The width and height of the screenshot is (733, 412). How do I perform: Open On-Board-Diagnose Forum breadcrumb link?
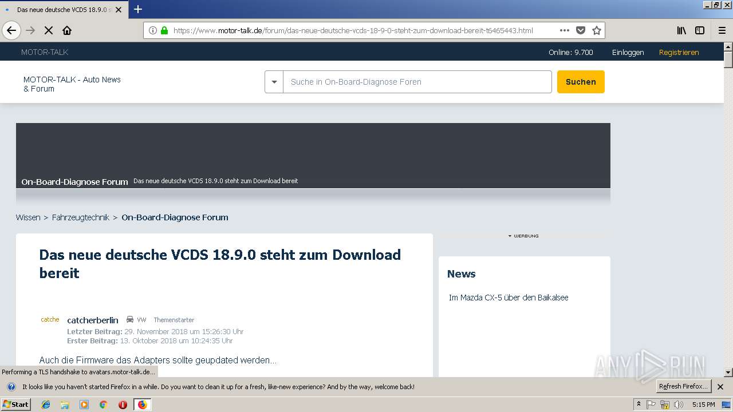click(x=175, y=217)
